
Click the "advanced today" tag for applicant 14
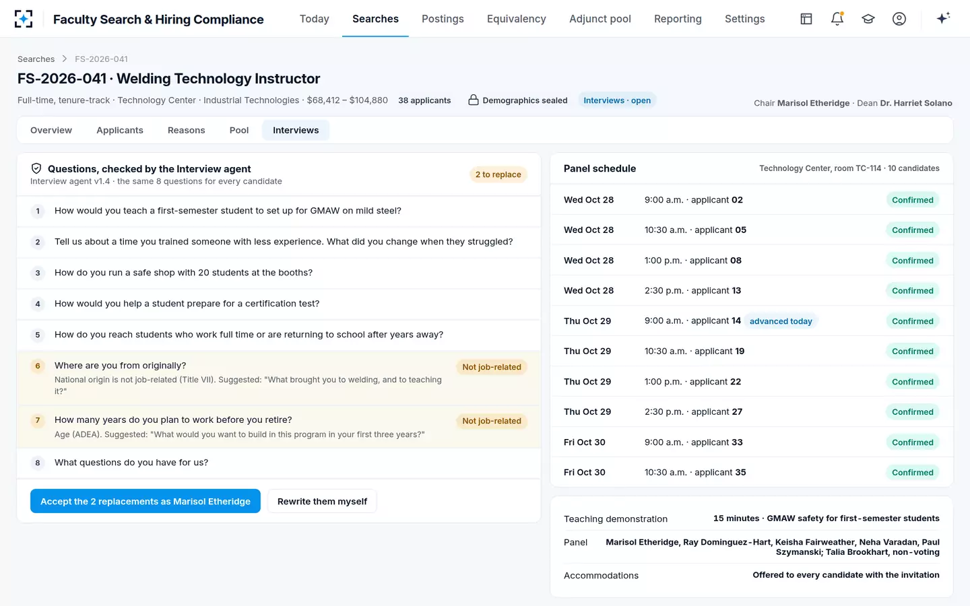(781, 321)
